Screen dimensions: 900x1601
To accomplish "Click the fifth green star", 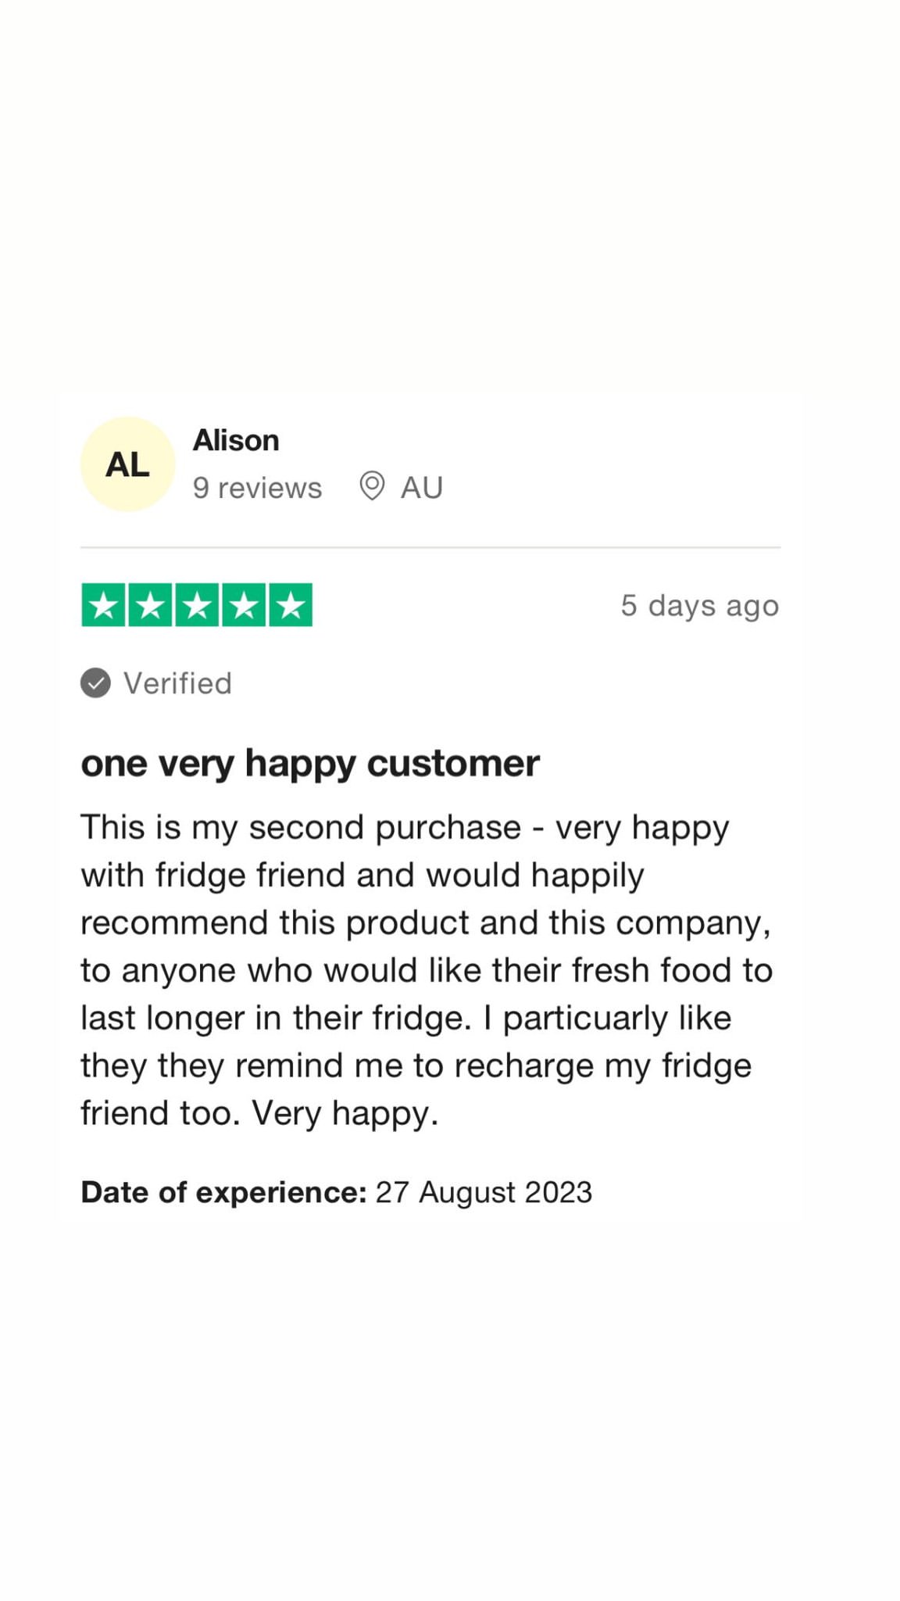I will tap(291, 605).
